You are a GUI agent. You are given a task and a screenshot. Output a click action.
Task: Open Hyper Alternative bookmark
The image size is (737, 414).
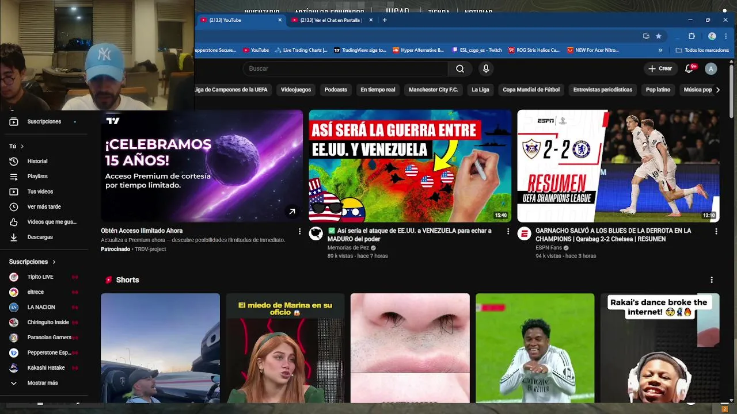(x=418, y=50)
